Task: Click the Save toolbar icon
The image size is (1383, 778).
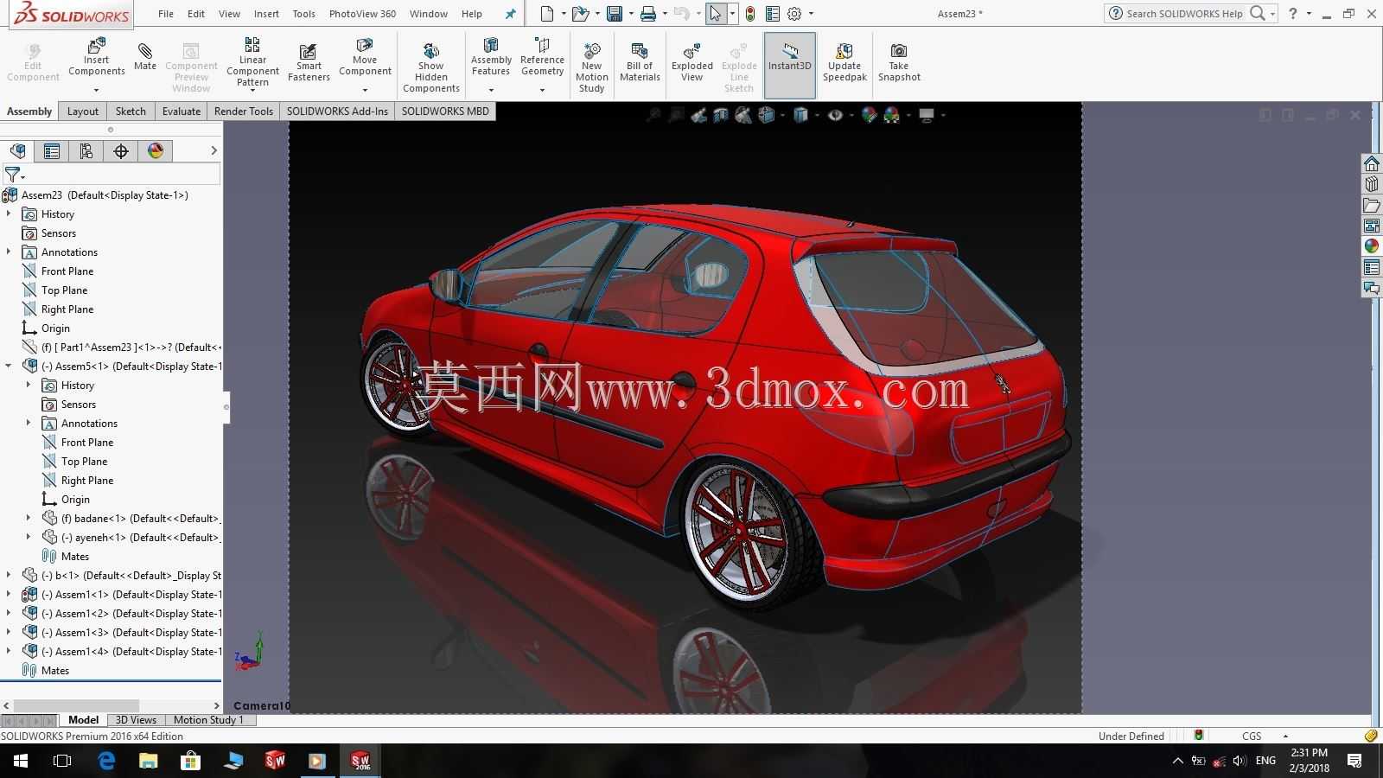Action: 615,14
